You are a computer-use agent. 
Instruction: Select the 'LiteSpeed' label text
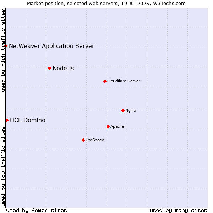pyautogui.click(x=95, y=140)
